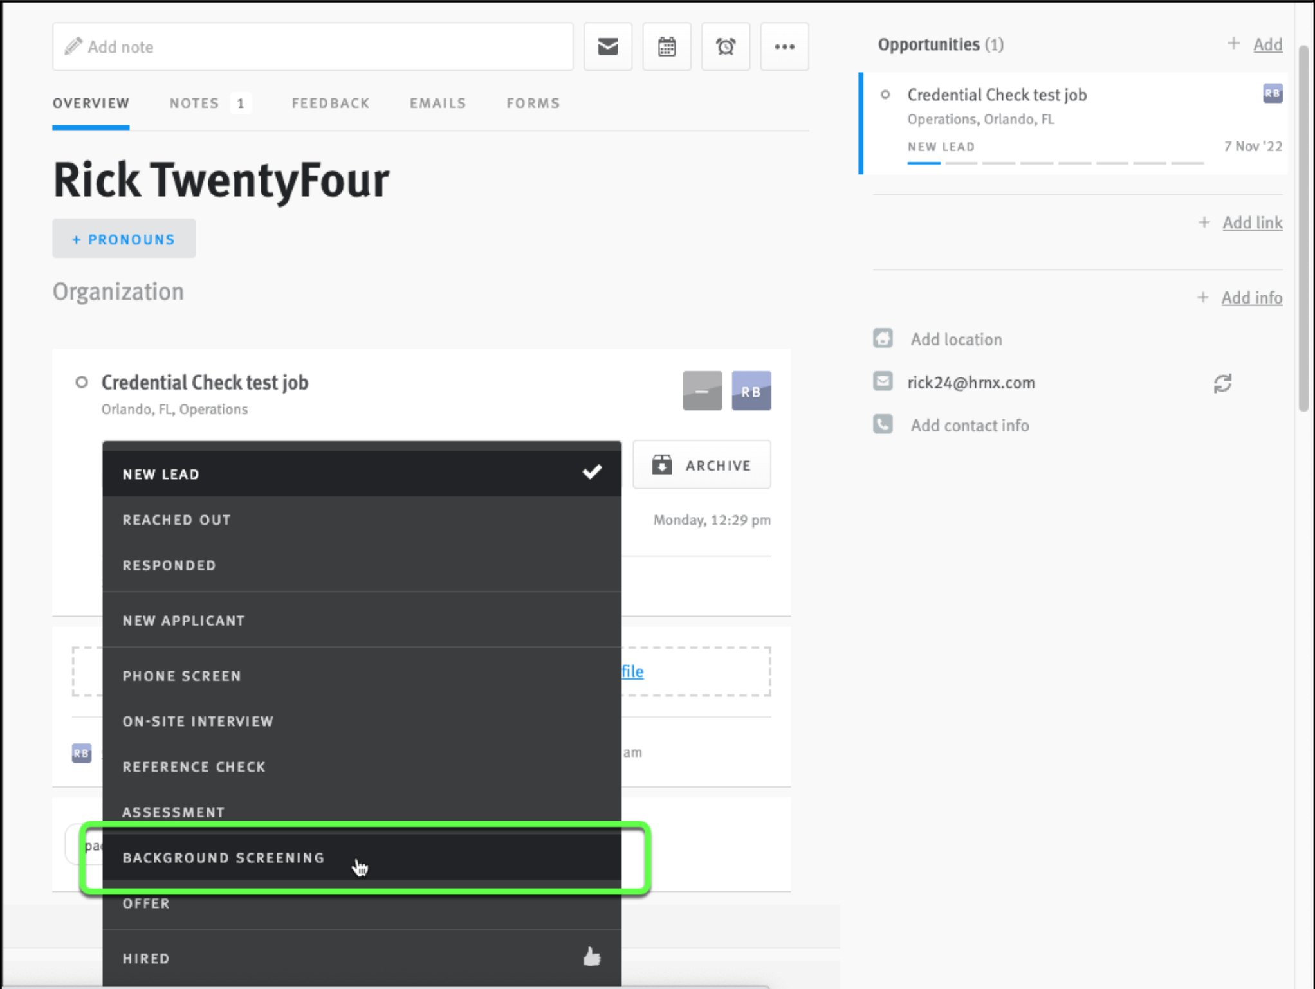Open the calendar schedule icon
This screenshot has width=1315, height=989.
pyautogui.click(x=667, y=46)
